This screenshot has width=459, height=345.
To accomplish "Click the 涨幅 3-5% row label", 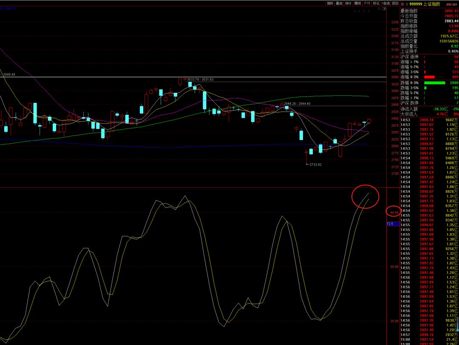I will 410,72.
